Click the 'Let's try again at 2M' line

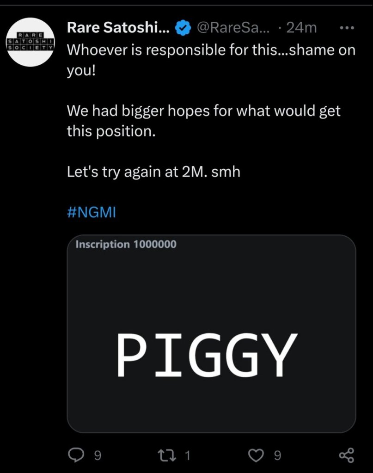[153, 172]
